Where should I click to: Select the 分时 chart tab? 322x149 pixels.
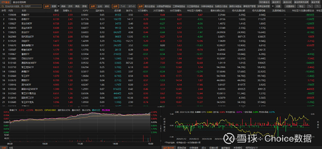pyautogui.click(x=4, y=147)
